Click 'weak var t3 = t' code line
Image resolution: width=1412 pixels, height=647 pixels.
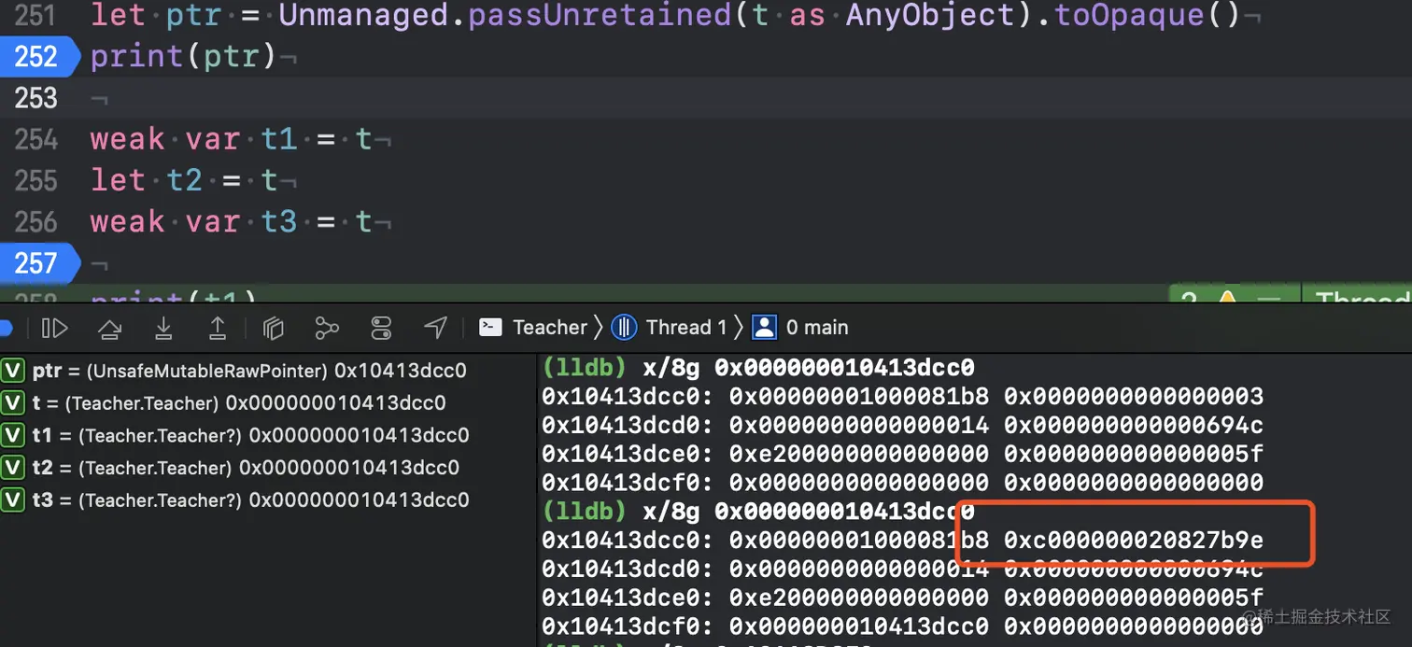click(x=232, y=221)
